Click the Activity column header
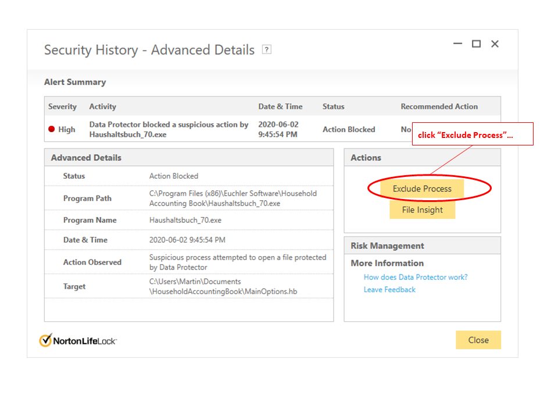 coord(102,106)
